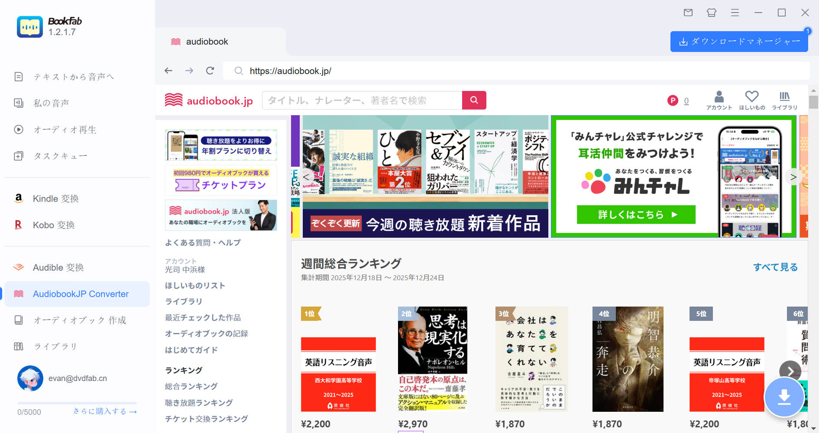
Task: Switch to the audiobook browser tab
Action: [207, 41]
